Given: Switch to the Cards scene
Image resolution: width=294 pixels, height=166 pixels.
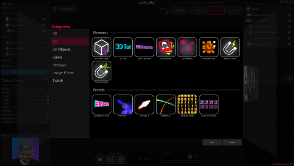Looking at the screenshot, I should click(197, 11).
